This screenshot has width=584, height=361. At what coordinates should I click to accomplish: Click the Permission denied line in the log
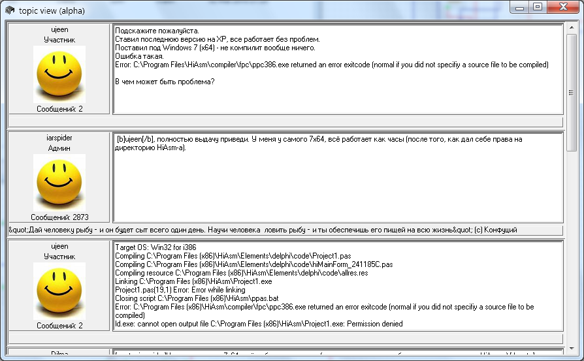[259, 324]
